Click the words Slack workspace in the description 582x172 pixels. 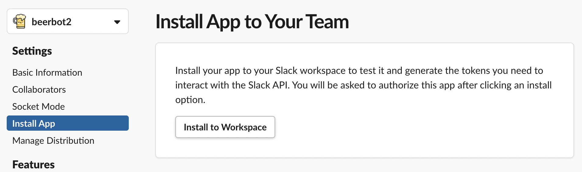tap(311, 71)
